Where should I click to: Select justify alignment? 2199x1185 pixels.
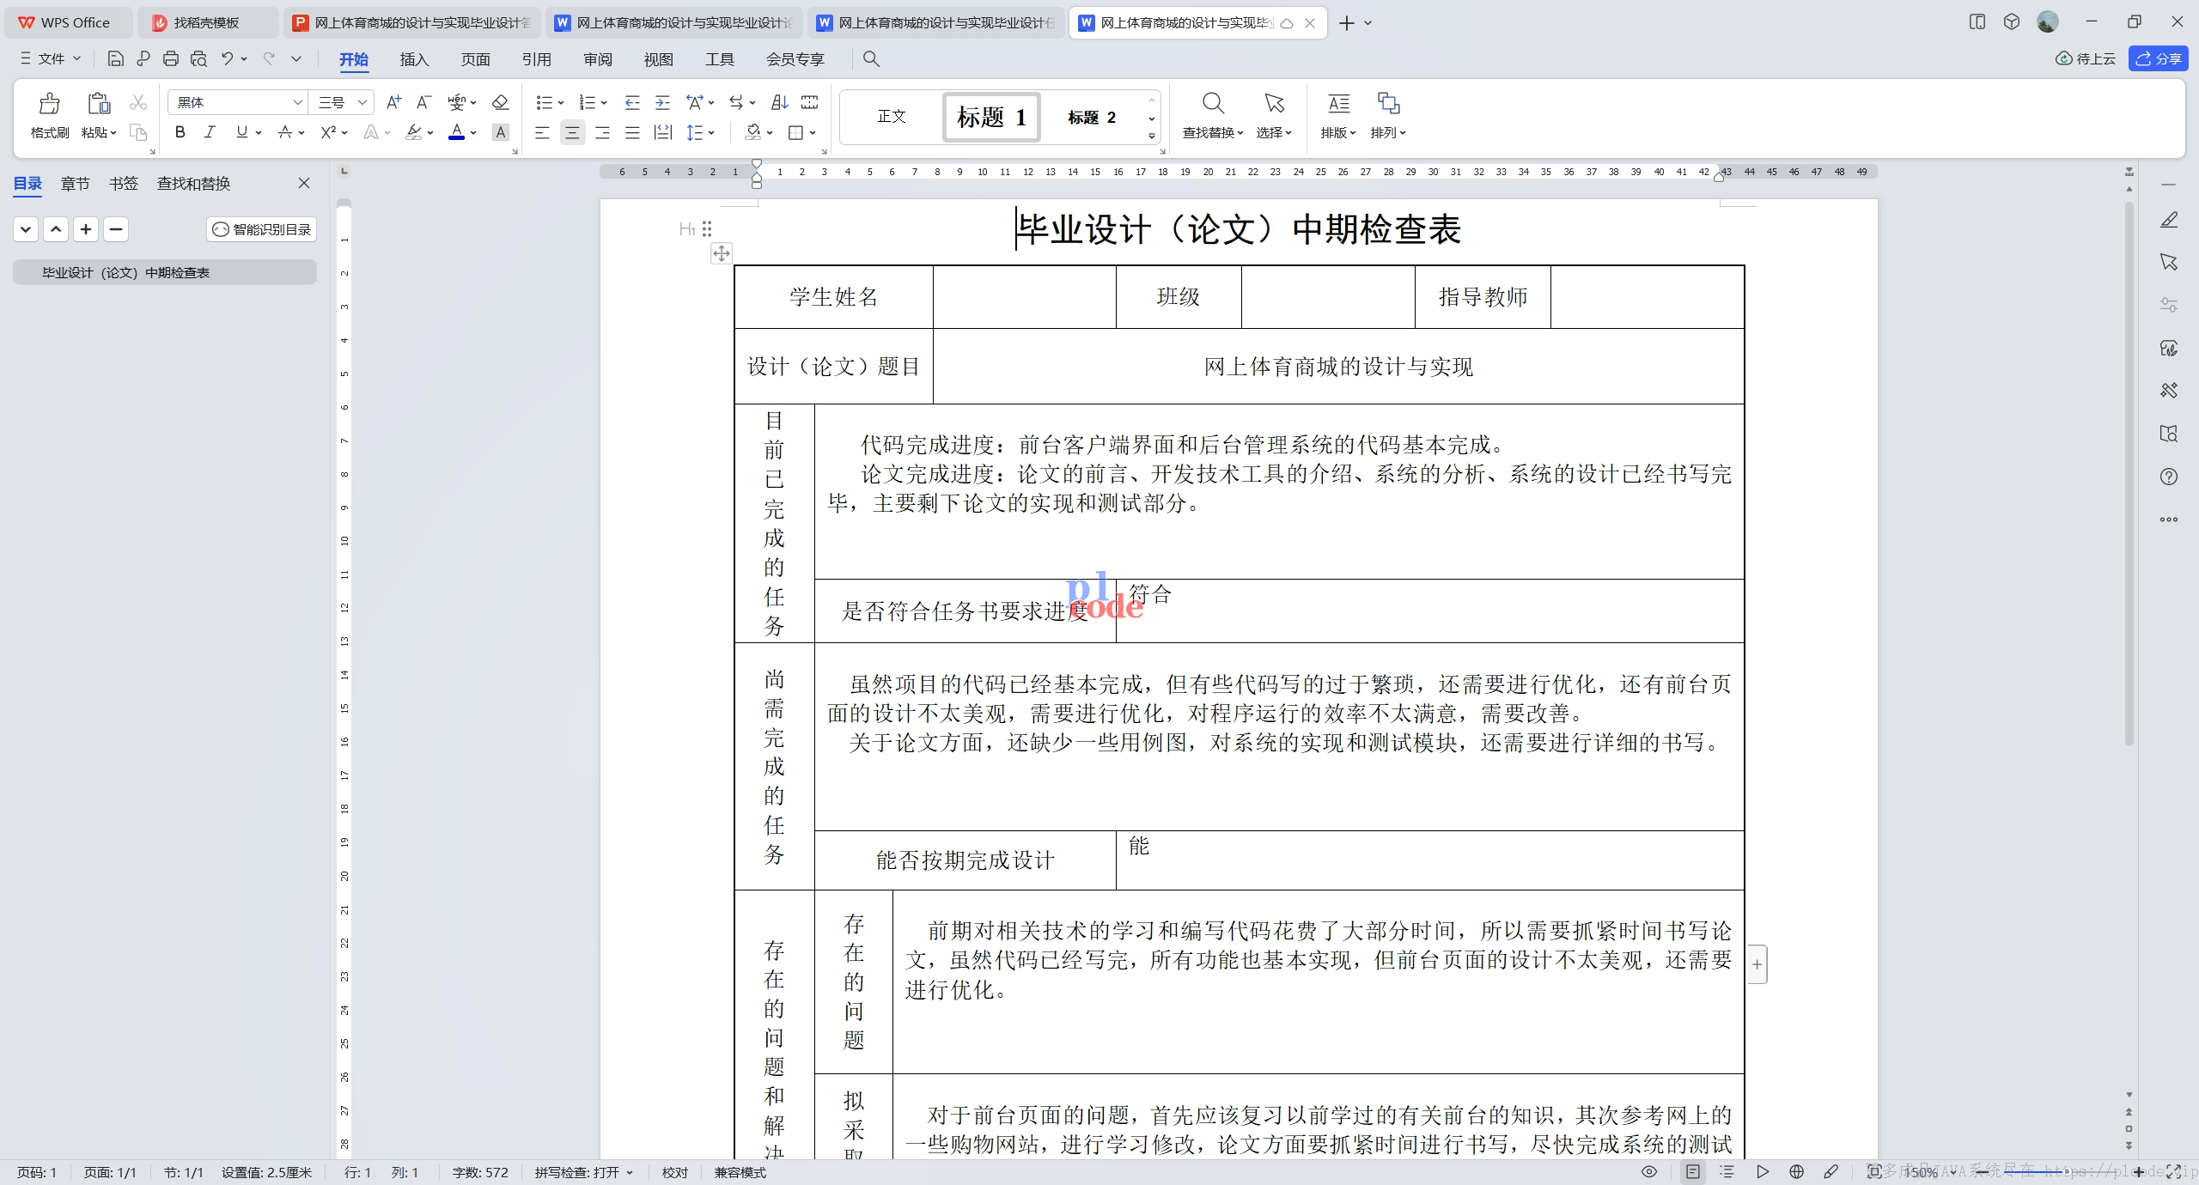click(632, 132)
